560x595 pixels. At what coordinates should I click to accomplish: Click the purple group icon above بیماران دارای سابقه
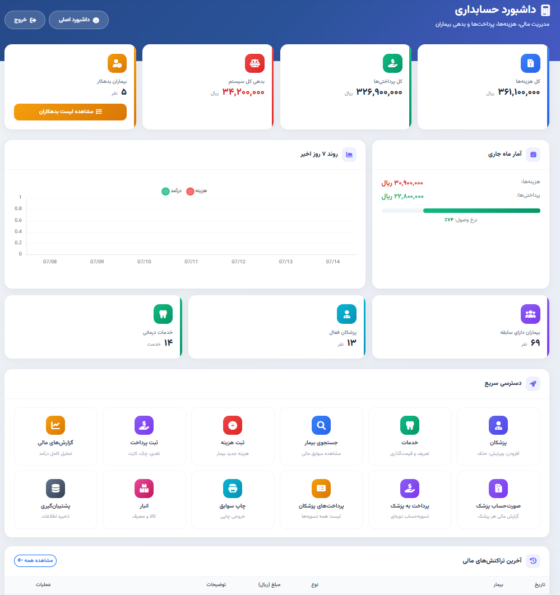(530, 314)
